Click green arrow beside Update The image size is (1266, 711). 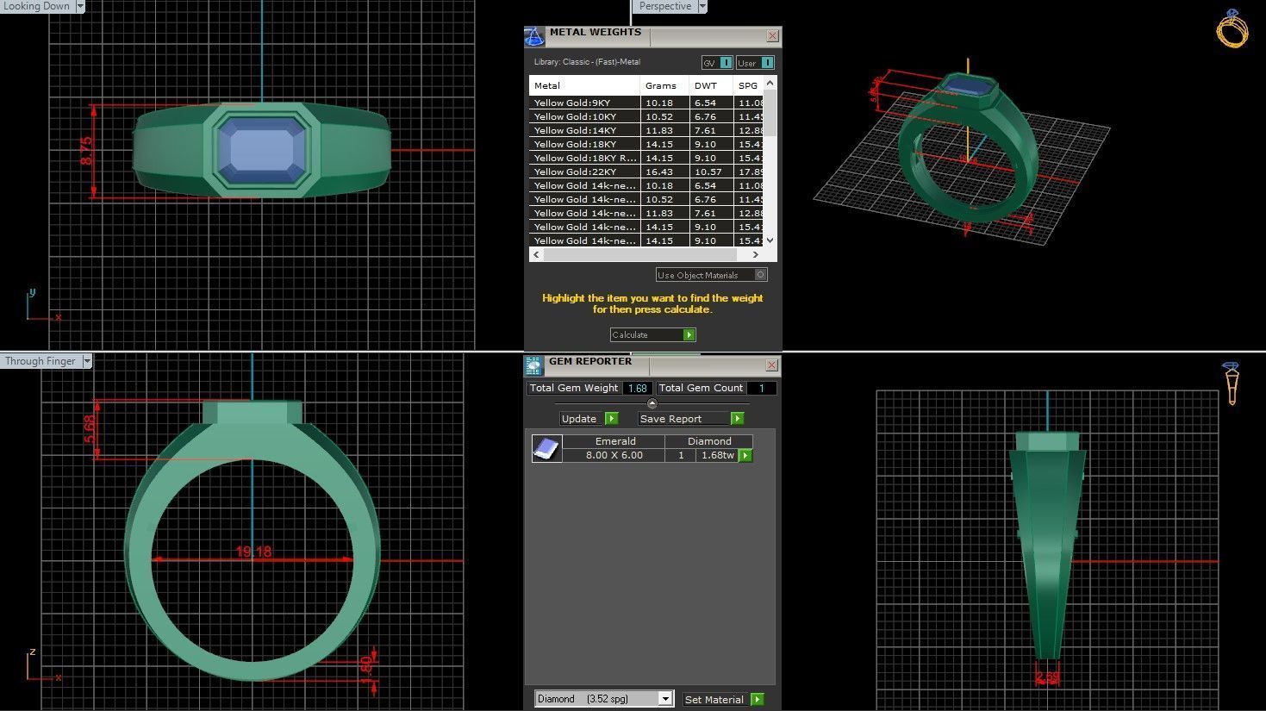click(x=611, y=418)
